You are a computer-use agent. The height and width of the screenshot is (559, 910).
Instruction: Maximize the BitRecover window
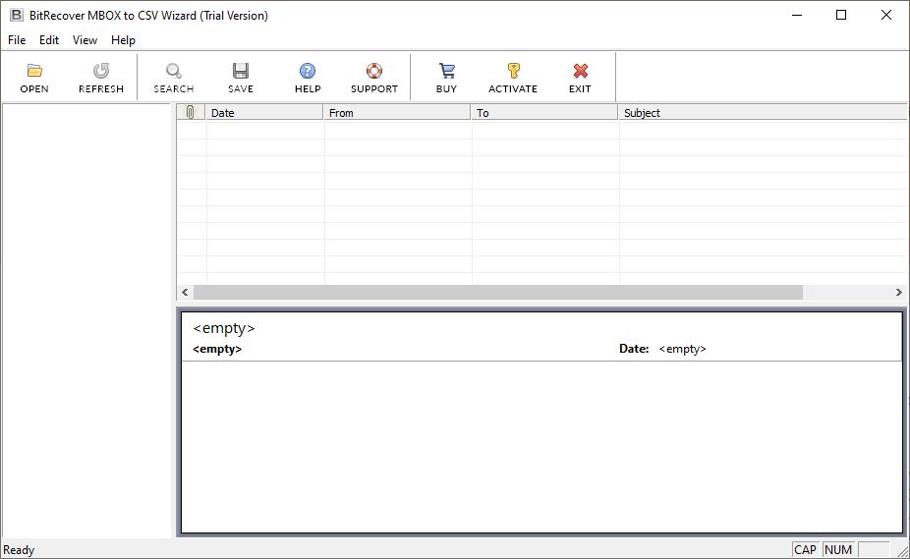pos(841,15)
